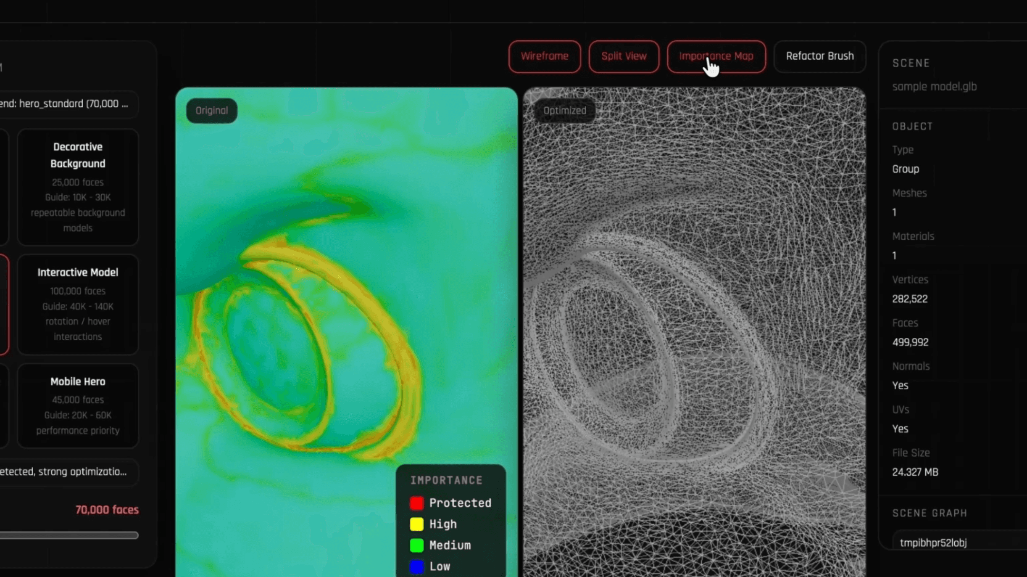Click the Optimized wireframe preview
Screen dimensions: 1027x577
[x=694, y=332]
